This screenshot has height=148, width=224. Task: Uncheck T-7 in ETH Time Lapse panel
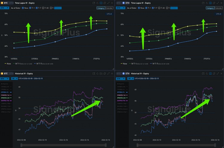pyautogui.click(x=153, y=8)
